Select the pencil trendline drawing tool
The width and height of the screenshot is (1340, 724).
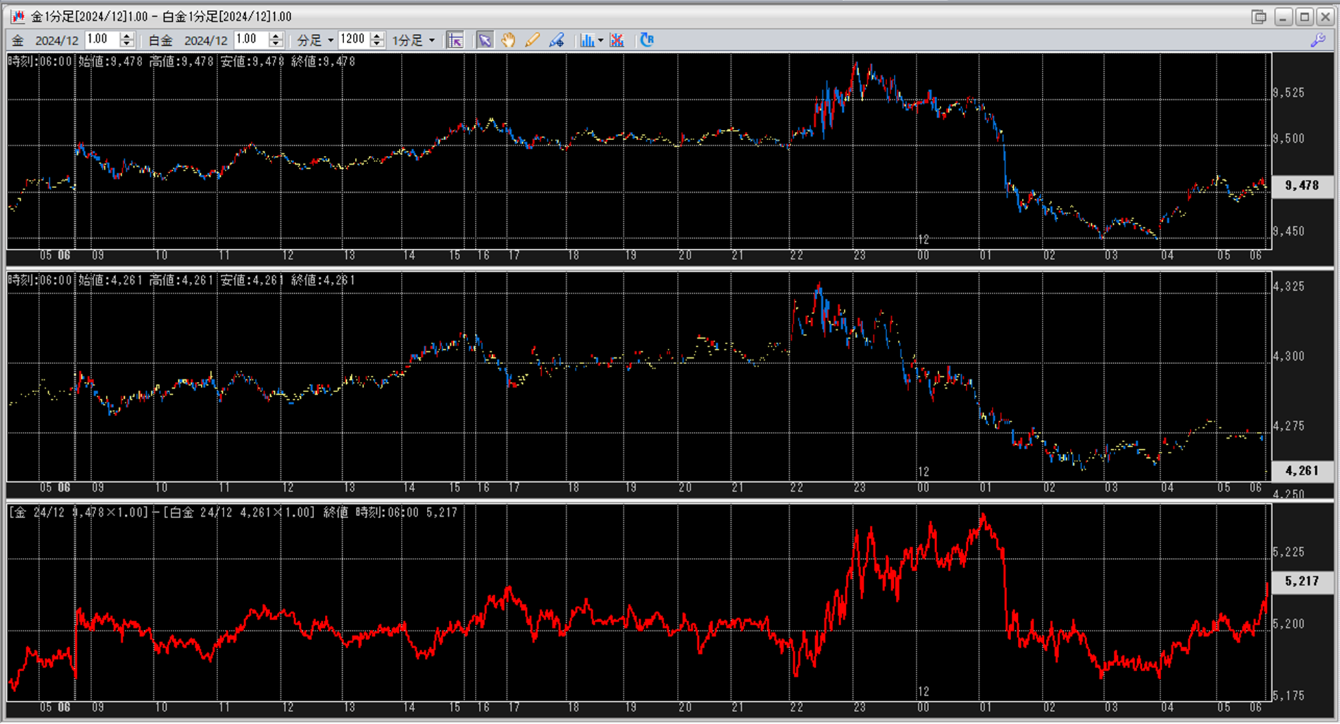tap(532, 40)
